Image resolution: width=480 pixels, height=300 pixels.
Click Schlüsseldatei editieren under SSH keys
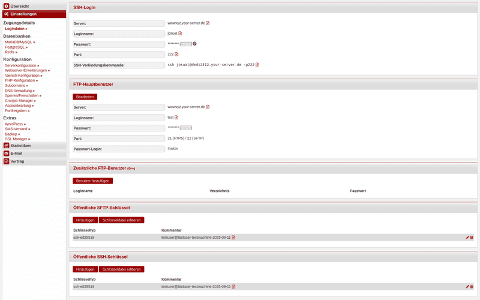[x=121, y=269]
